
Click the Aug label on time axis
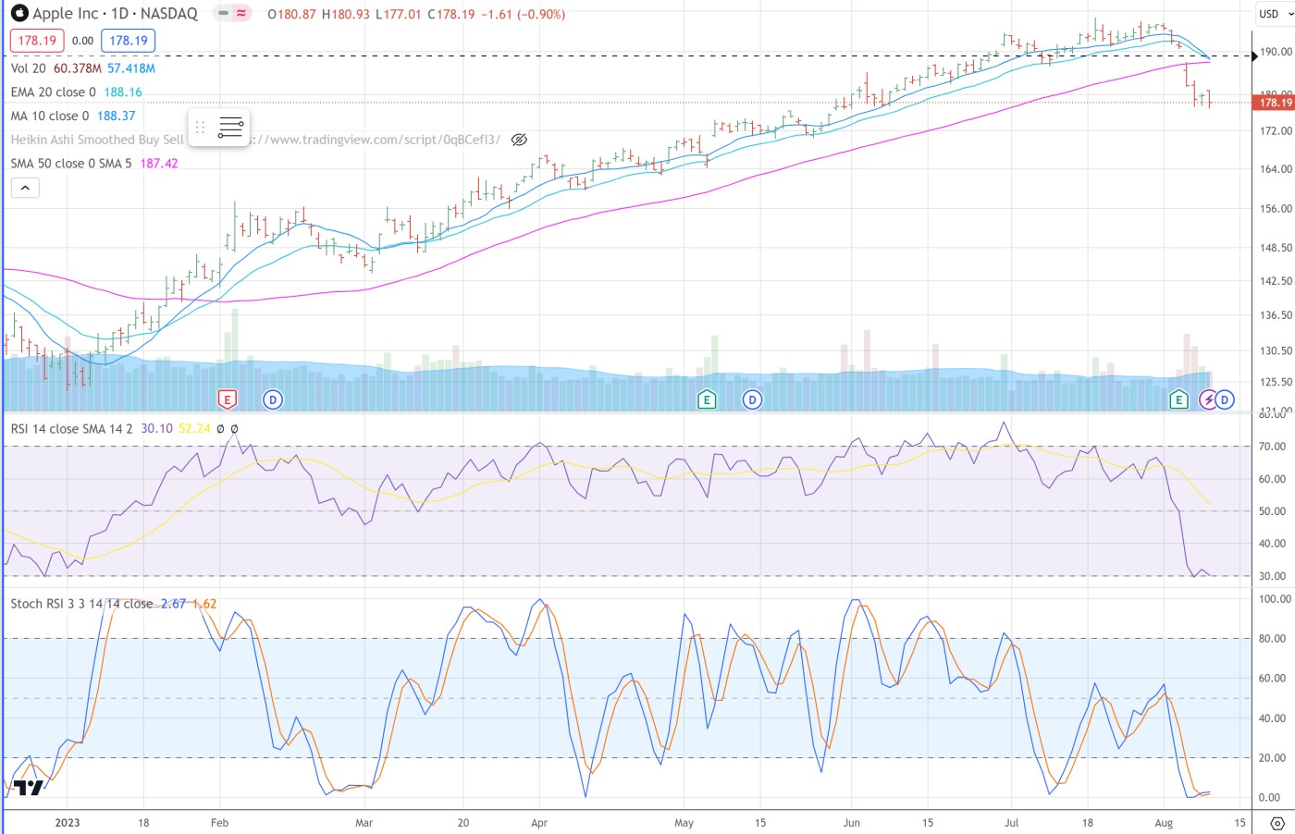[x=1164, y=823]
